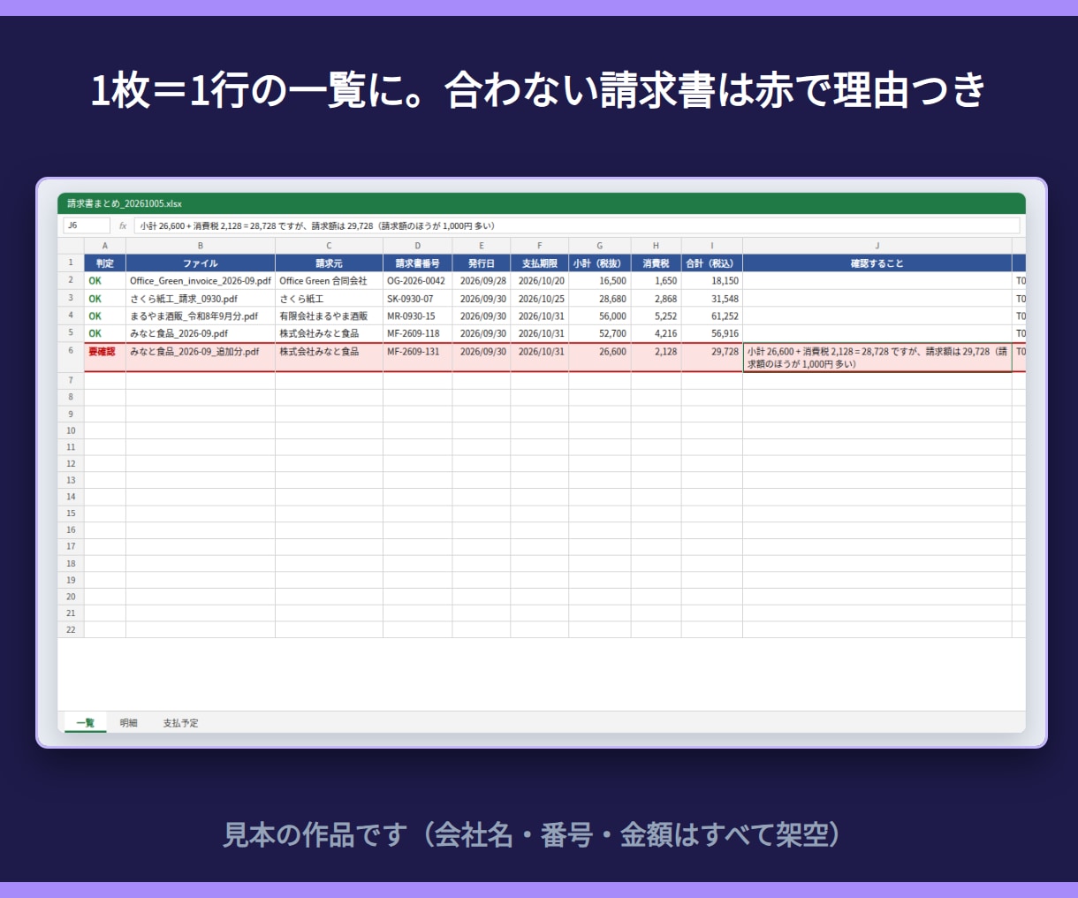The height and width of the screenshot is (898, 1078).
Task: Select cell 有限会社まるやま酒販
Action: pyautogui.click(x=329, y=316)
